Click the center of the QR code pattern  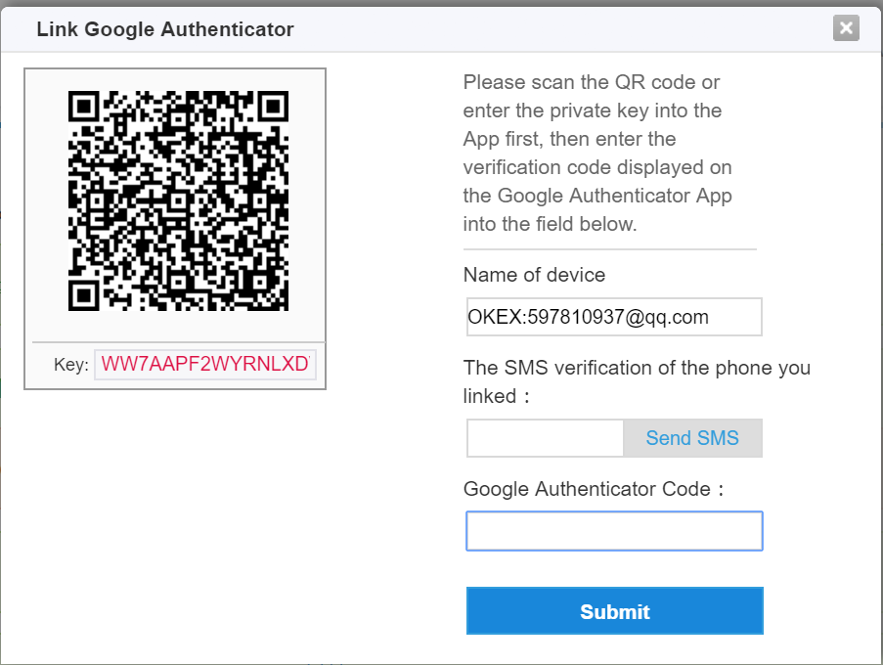pyautogui.click(x=178, y=202)
